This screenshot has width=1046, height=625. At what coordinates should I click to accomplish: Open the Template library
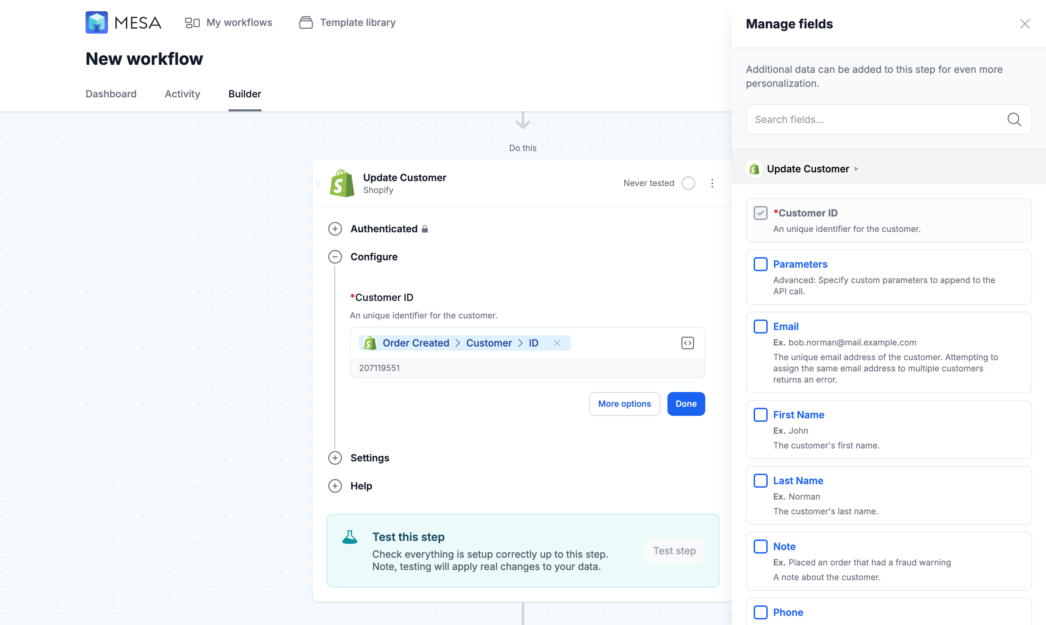coord(347,22)
